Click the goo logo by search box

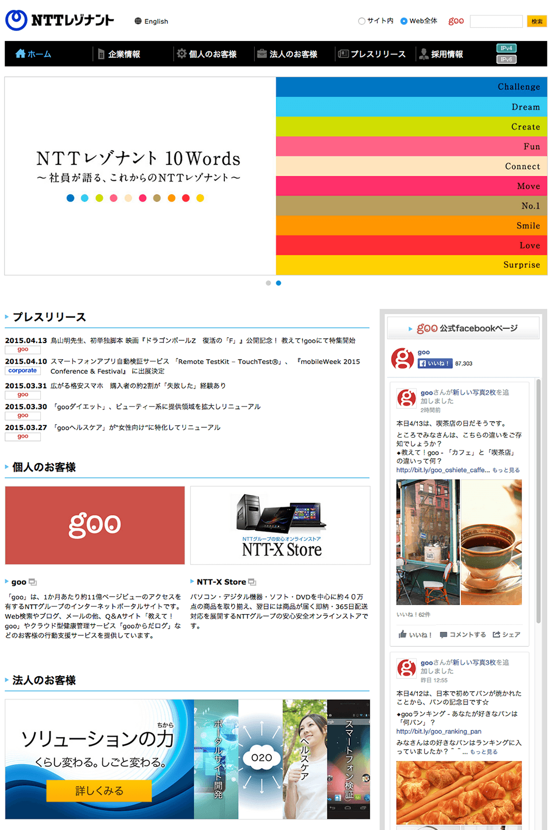pyautogui.click(x=456, y=21)
